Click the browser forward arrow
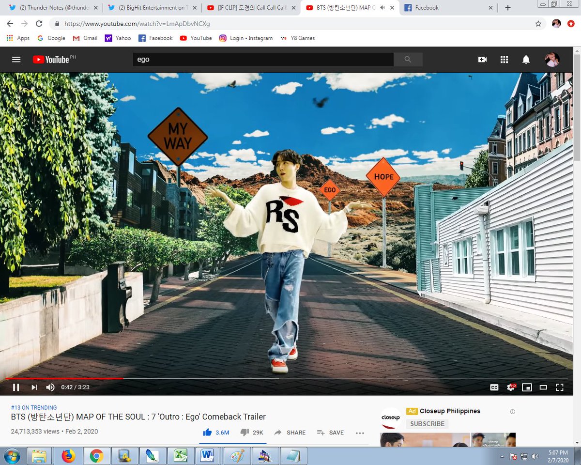The height and width of the screenshot is (465, 581). point(24,24)
